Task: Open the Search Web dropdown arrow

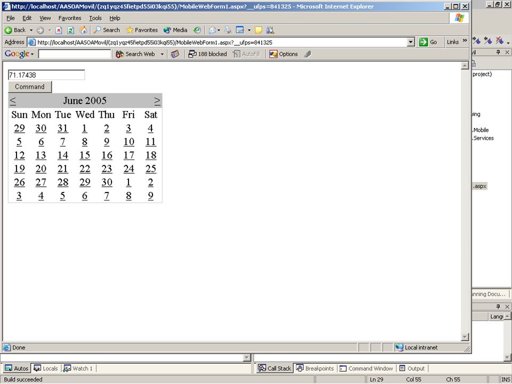Action: point(162,54)
